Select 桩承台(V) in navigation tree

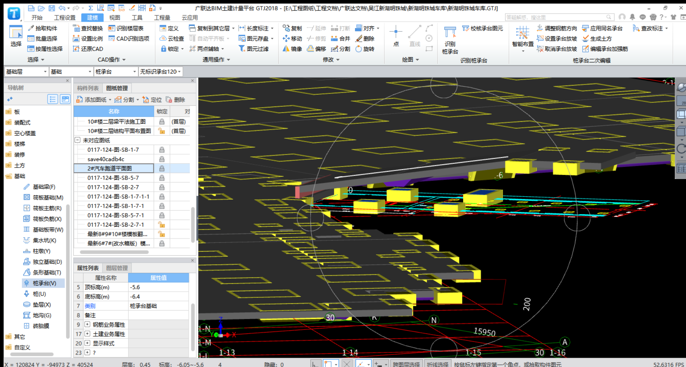click(x=44, y=283)
